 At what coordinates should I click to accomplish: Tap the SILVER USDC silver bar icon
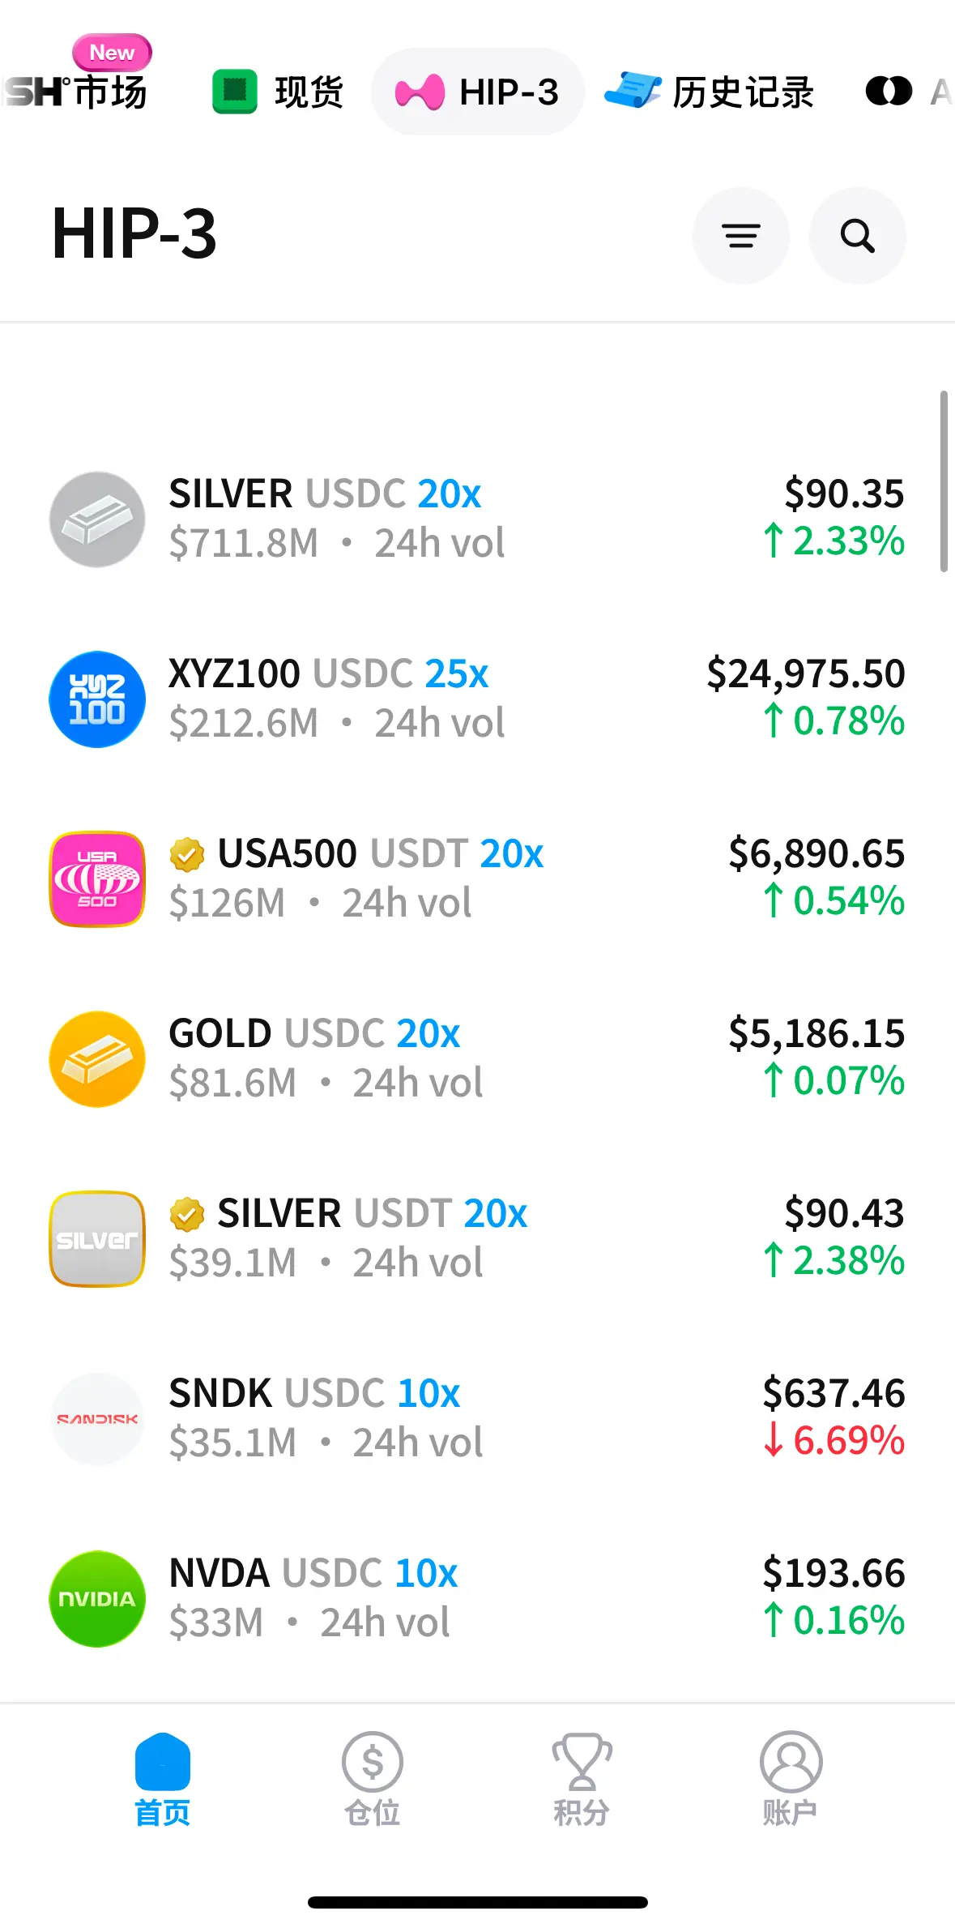point(97,519)
